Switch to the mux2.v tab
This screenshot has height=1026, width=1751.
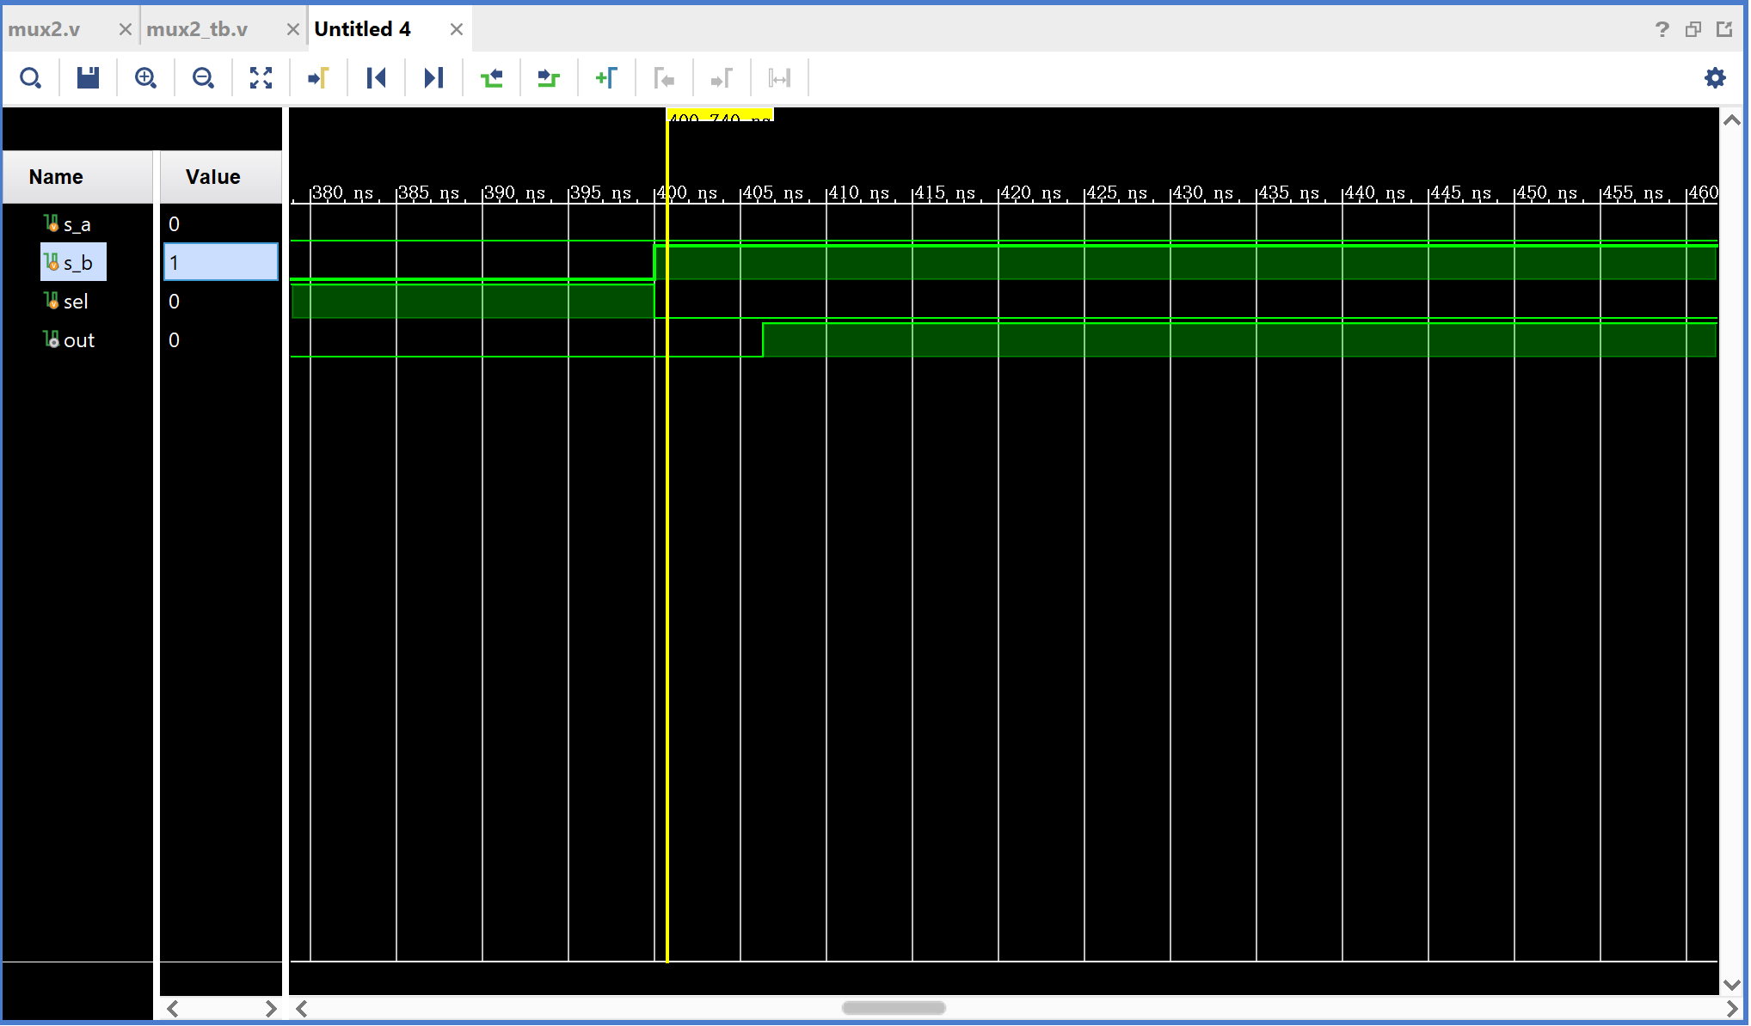point(45,29)
